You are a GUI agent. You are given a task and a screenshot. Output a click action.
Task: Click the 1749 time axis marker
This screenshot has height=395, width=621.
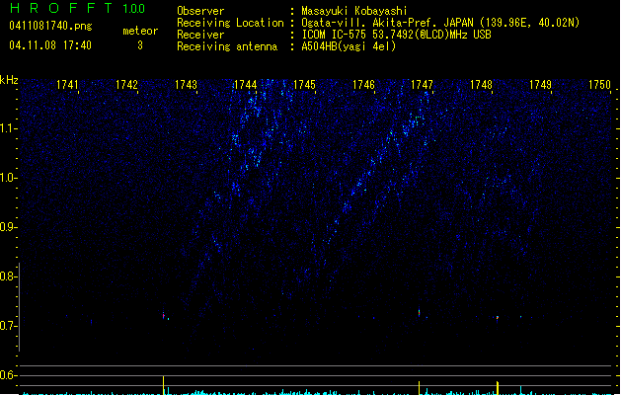(x=540, y=85)
